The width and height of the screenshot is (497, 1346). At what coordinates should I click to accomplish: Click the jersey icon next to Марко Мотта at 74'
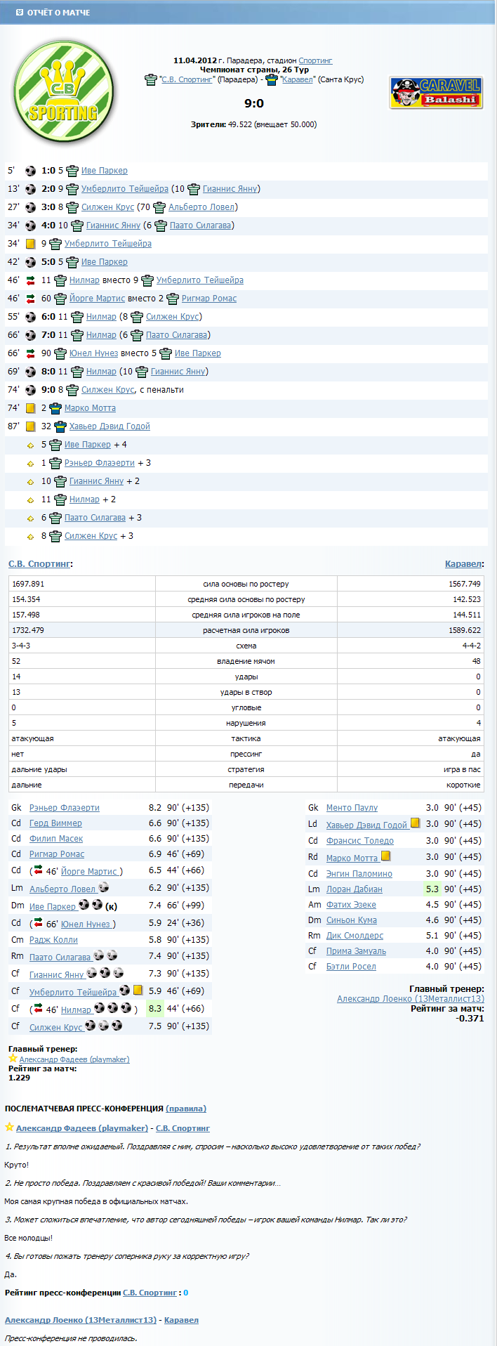(x=55, y=408)
